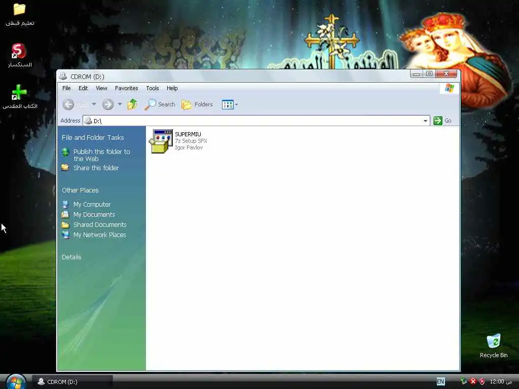This screenshot has width=519, height=389.
Task: Click Publish this folder to the Web
Action: coord(101,155)
